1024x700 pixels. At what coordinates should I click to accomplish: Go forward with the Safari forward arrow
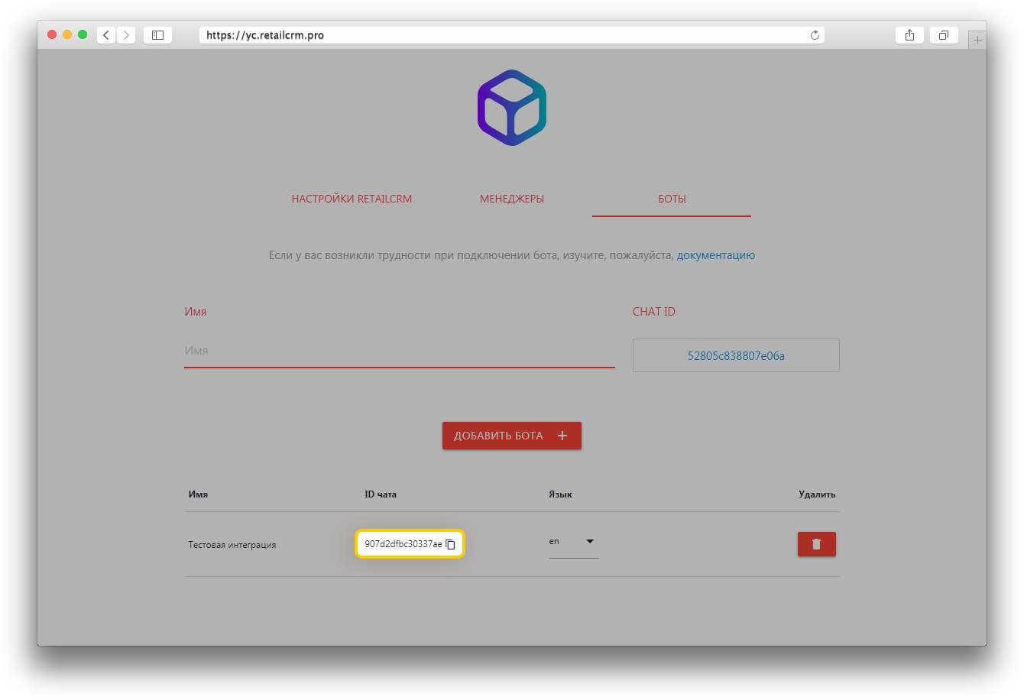tap(126, 35)
